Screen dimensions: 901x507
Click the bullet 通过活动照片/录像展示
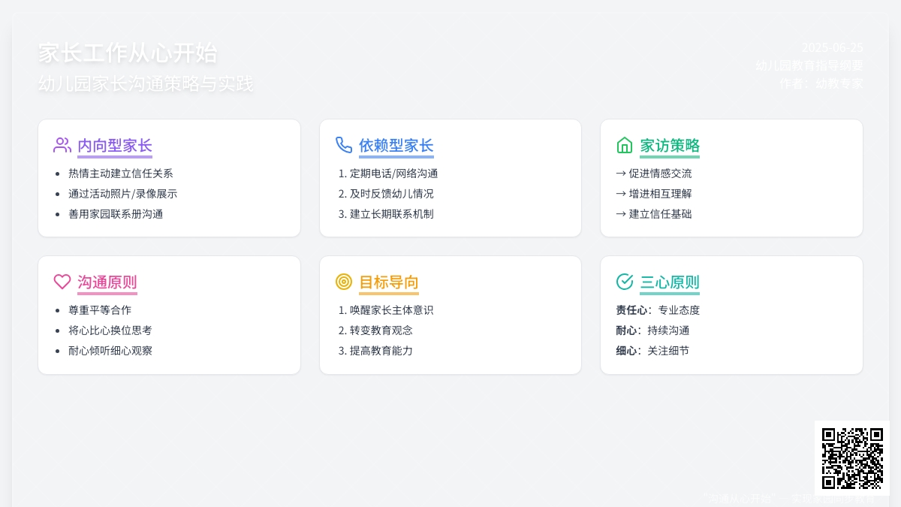[x=123, y=193]
